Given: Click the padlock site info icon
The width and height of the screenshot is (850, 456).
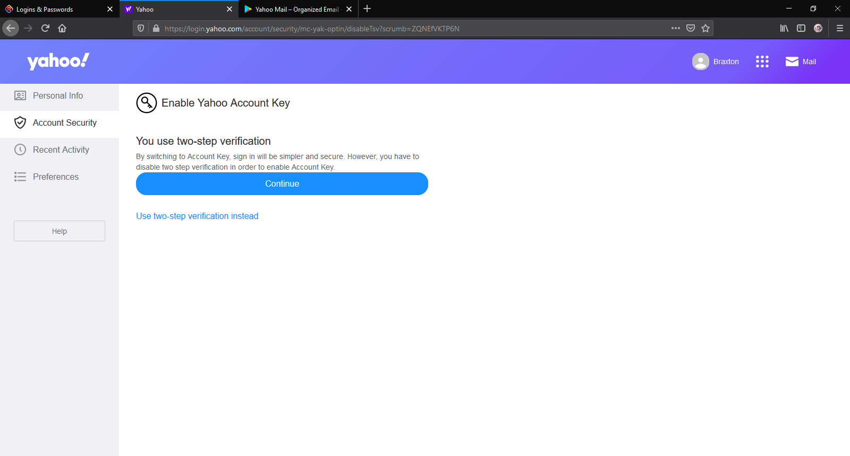Looking at the screenshot, I should [156, 28].
